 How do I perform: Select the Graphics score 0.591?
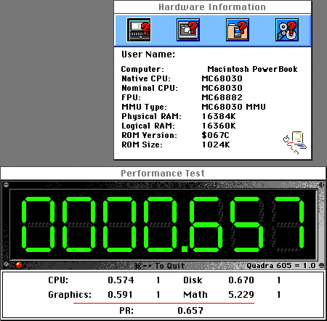pos(121,295)
